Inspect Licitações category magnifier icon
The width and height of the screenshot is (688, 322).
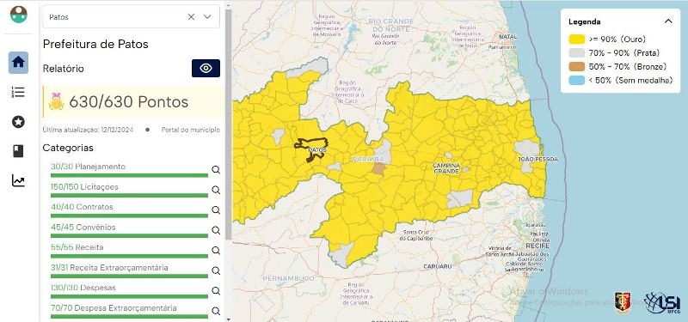[x=216, y=190]
